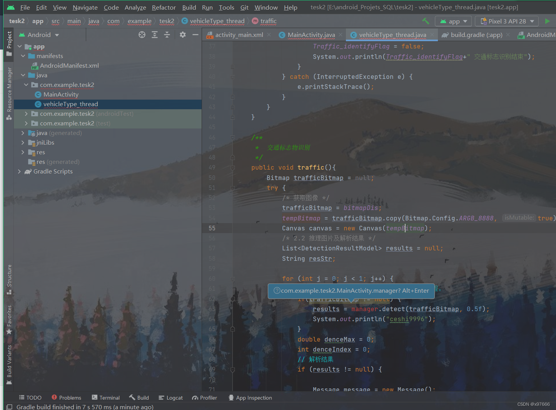Click import suggestion MainActivity.manager popup

(x=351, y=291)
